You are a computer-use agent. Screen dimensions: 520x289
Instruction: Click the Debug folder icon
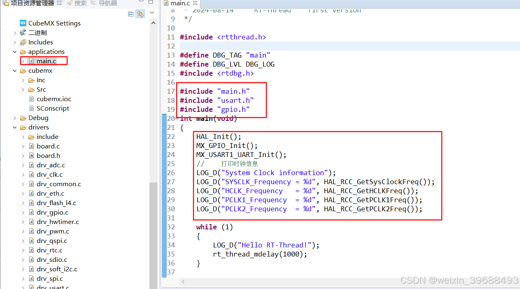[x=23, y=118]
